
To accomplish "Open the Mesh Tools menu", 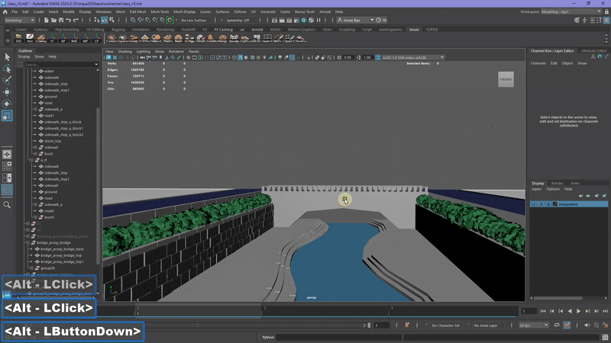I will coord(160,12).
